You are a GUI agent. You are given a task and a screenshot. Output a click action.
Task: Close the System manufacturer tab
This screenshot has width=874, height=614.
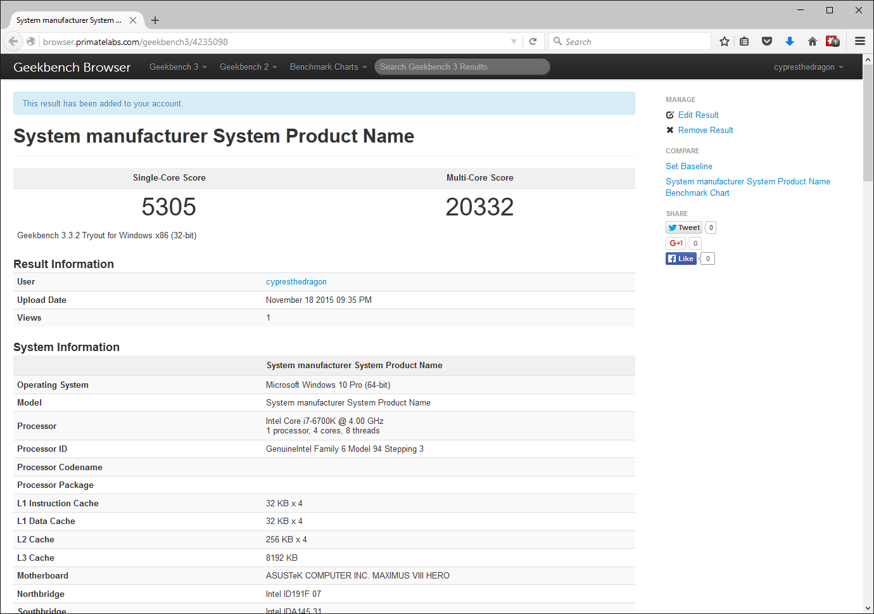click(133, 20)
